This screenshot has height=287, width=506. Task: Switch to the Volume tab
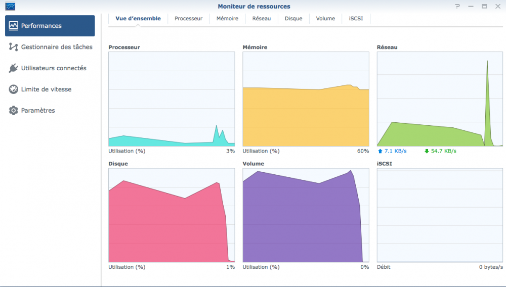(x=325, y=18)
